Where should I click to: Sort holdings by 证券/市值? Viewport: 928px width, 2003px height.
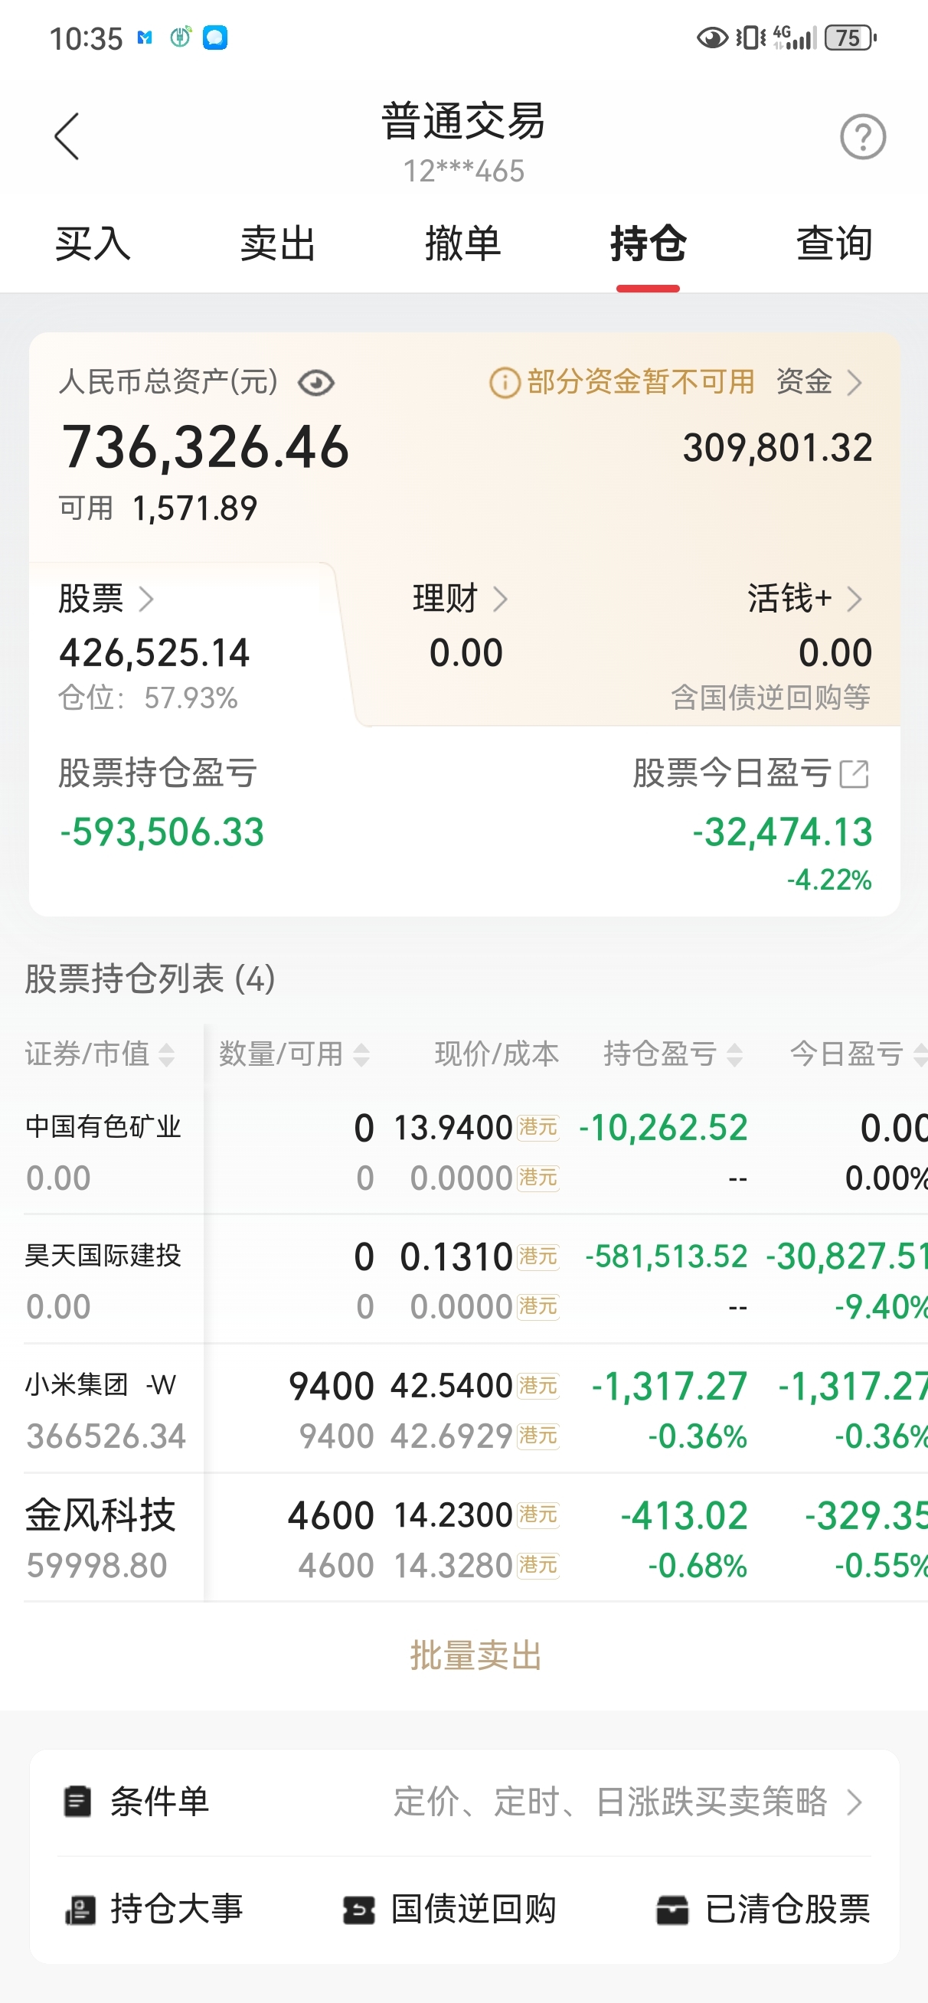(x=100, y=1054)
